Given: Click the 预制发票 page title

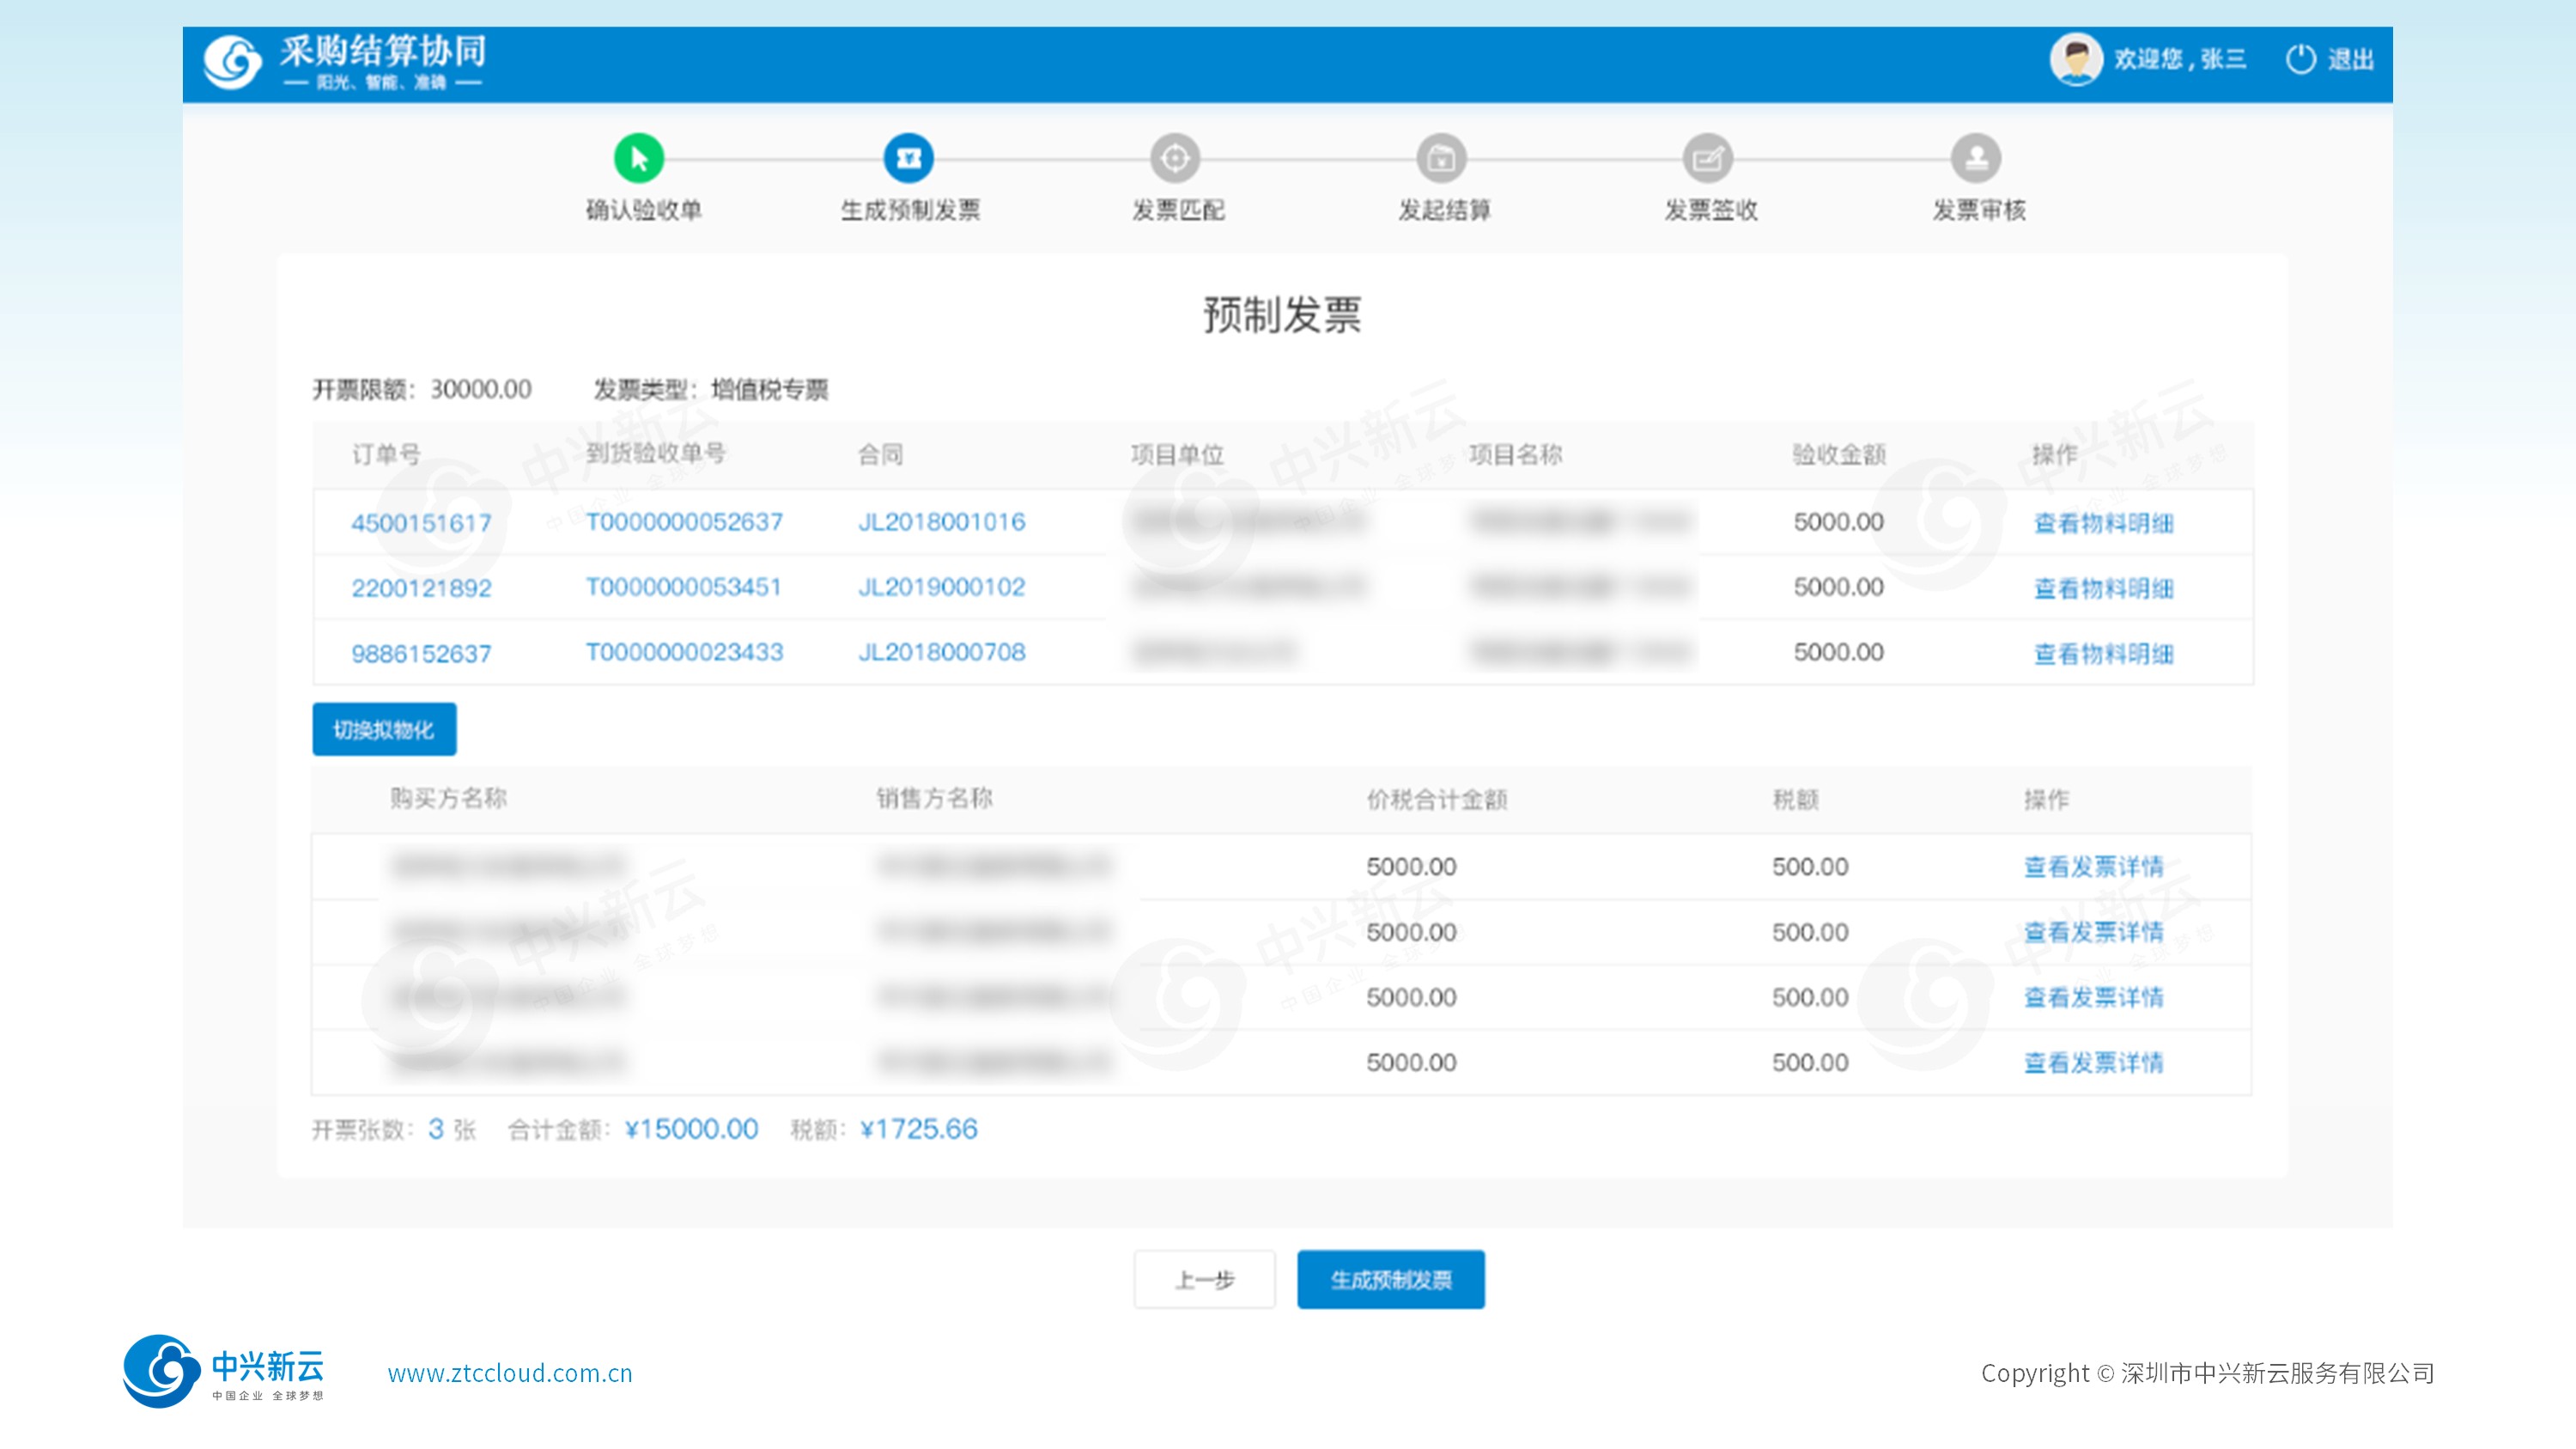Looking at the screenshot, I should (1282, 315).
